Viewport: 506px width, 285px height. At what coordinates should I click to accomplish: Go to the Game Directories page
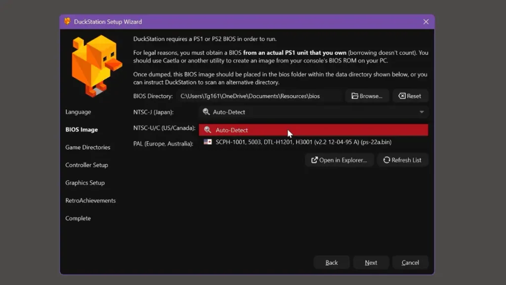88,147
